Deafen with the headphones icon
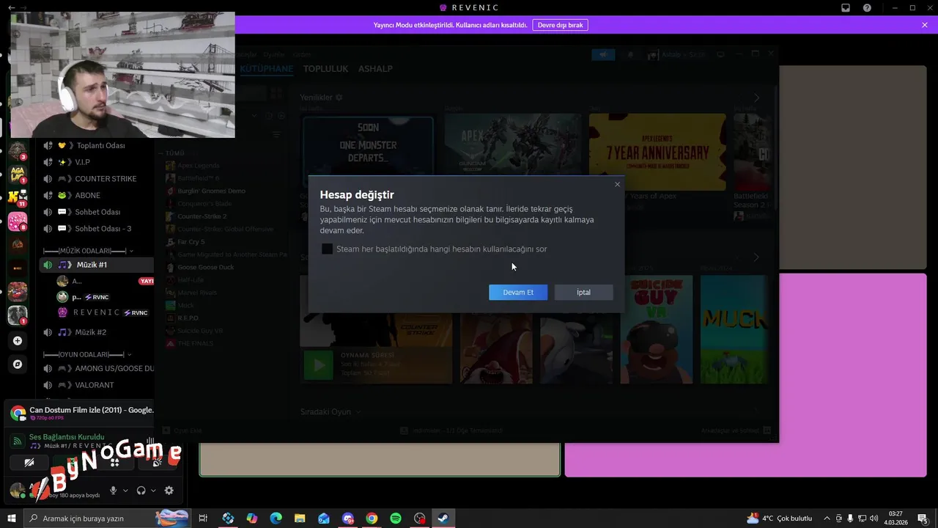The height and width of the screenshot is (528, 938). pos(141,491)
